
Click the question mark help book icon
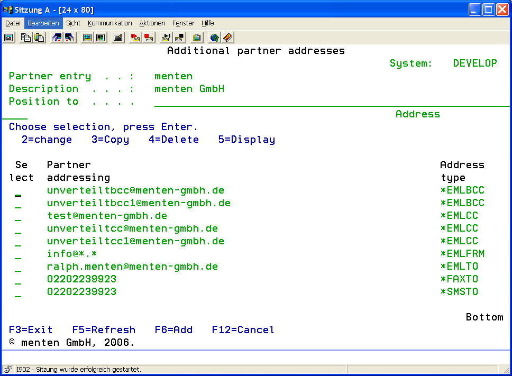coord(227,38)
